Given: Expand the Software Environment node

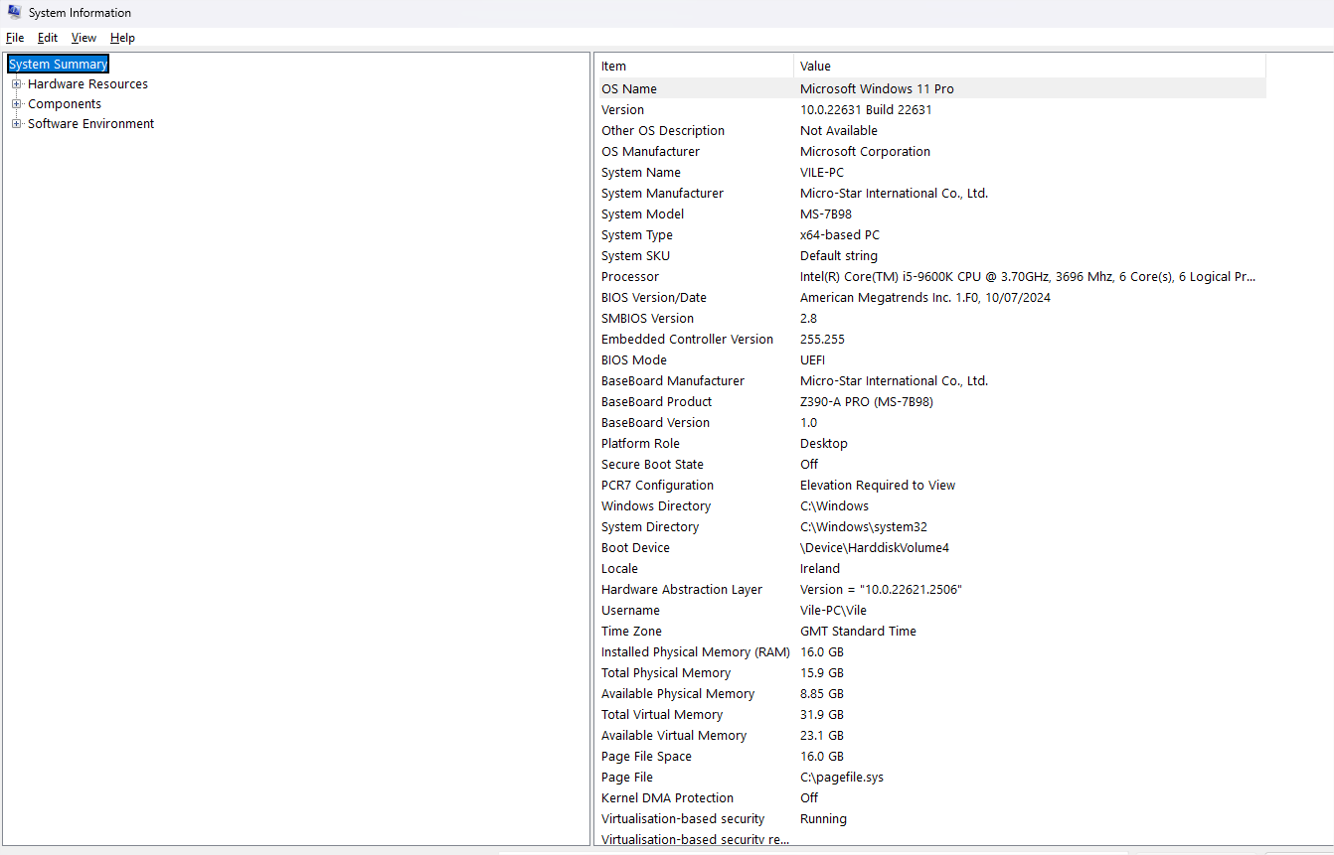Looking at the screenshot, I should click(x=16, y=124).
